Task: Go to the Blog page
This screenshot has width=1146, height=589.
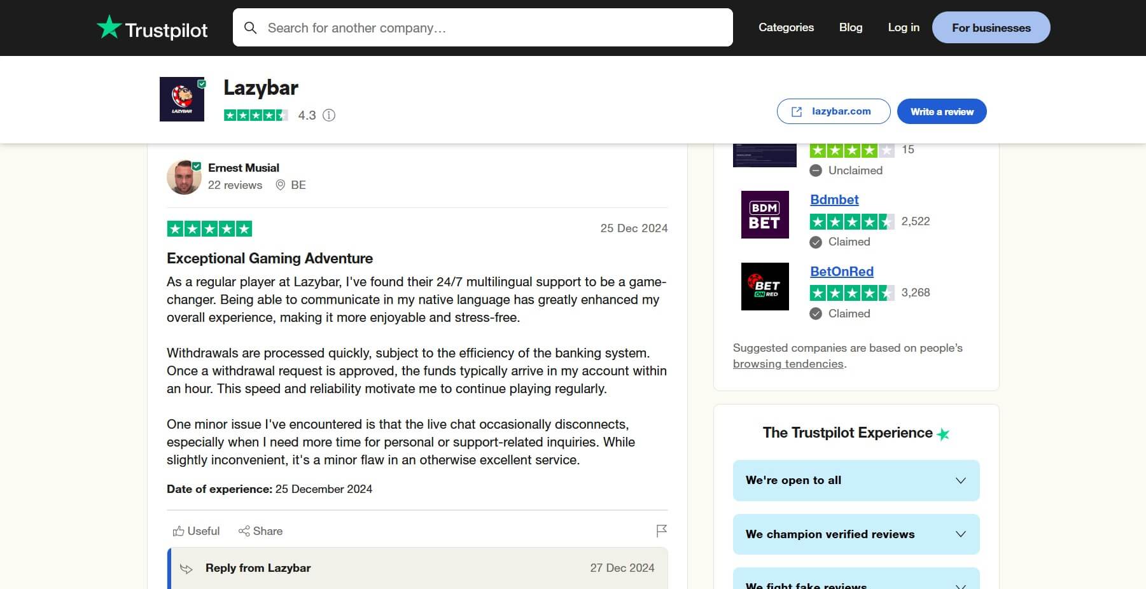Action: point(851,27)
